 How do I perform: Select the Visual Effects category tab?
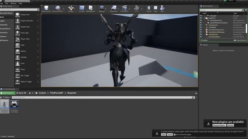(5, 29)
